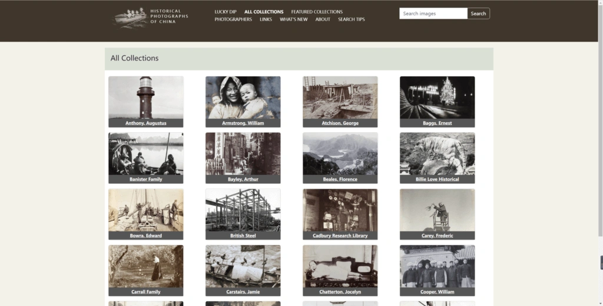Open the Bayley, Arthur street thumbnail

243,154
